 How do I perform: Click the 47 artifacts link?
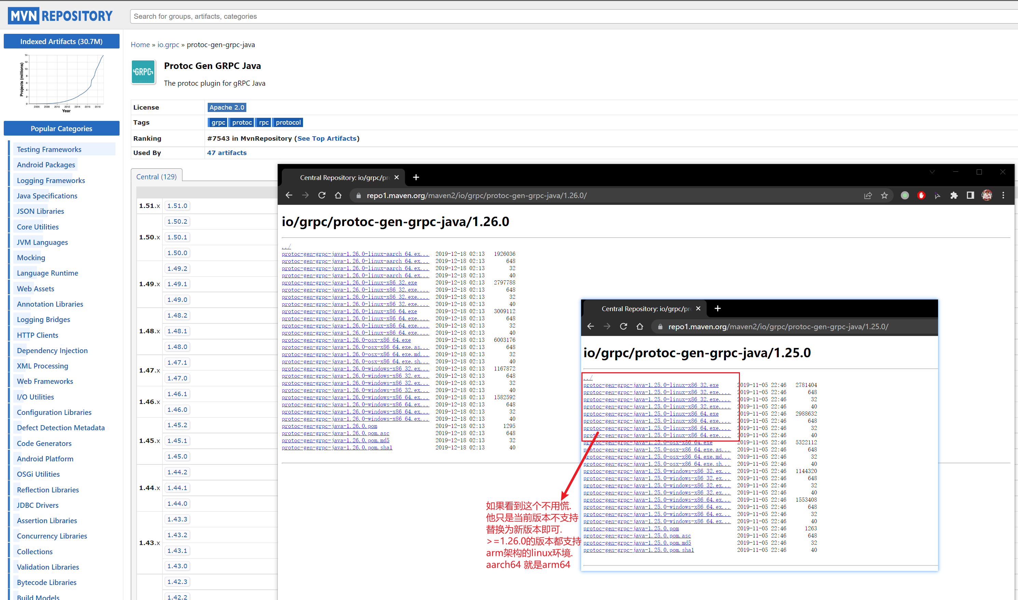[226, 153]
